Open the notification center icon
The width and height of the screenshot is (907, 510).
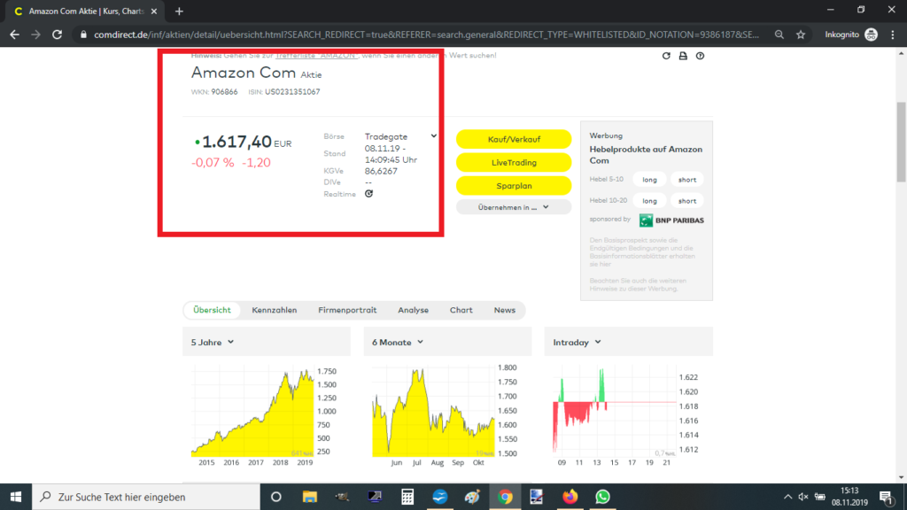(886, 497)
